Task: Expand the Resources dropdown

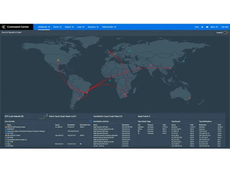Action: point(93,27)
